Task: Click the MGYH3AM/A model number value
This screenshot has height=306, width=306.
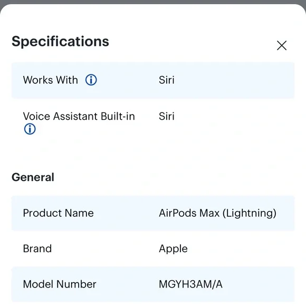Action: click(x=190, y=284)
